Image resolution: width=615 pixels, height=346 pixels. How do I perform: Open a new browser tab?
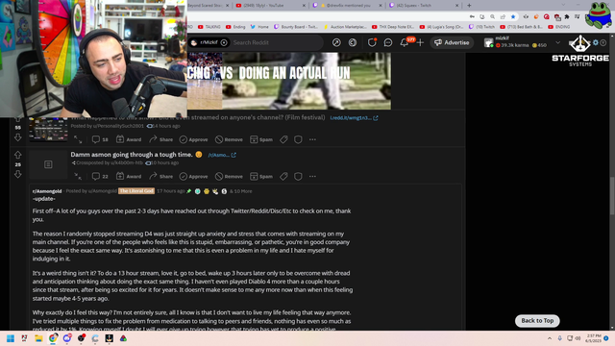click(469, 6)
